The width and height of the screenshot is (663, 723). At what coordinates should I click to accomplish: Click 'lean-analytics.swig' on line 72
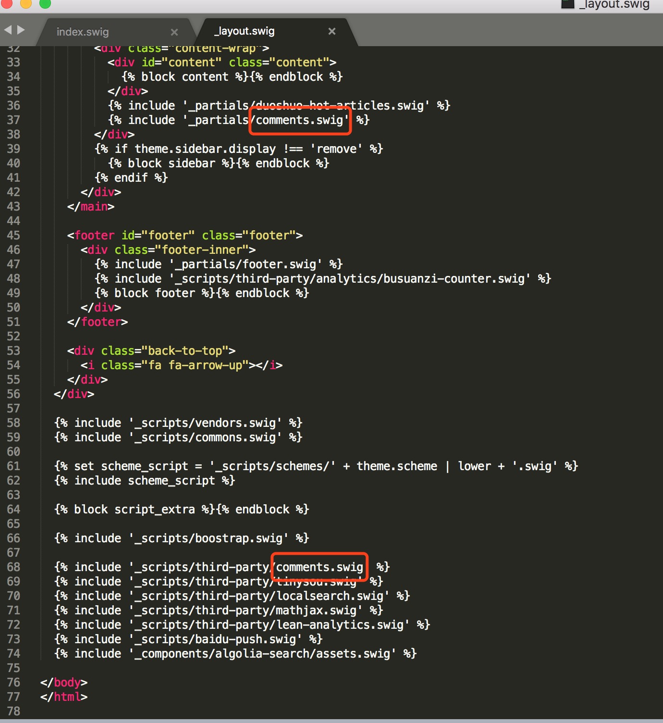tap(340, 625)
